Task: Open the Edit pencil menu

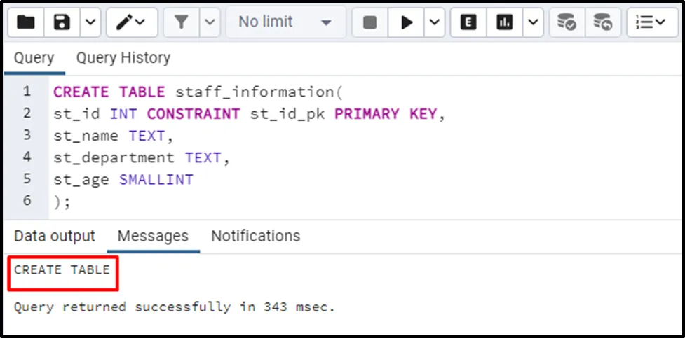Action: 131,23
